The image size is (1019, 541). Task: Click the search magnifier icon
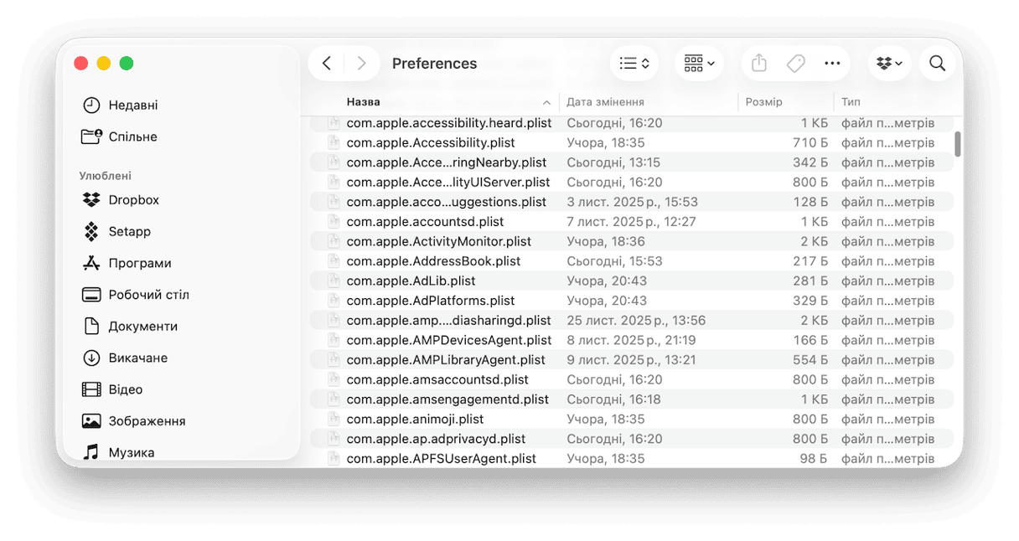coord(937,64)
